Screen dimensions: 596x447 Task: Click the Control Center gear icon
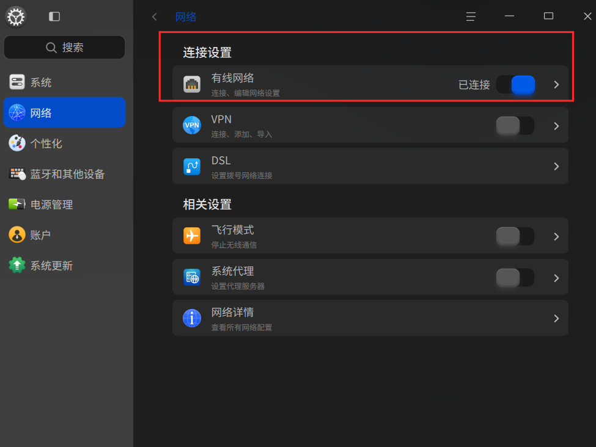[x=16, y=17]
